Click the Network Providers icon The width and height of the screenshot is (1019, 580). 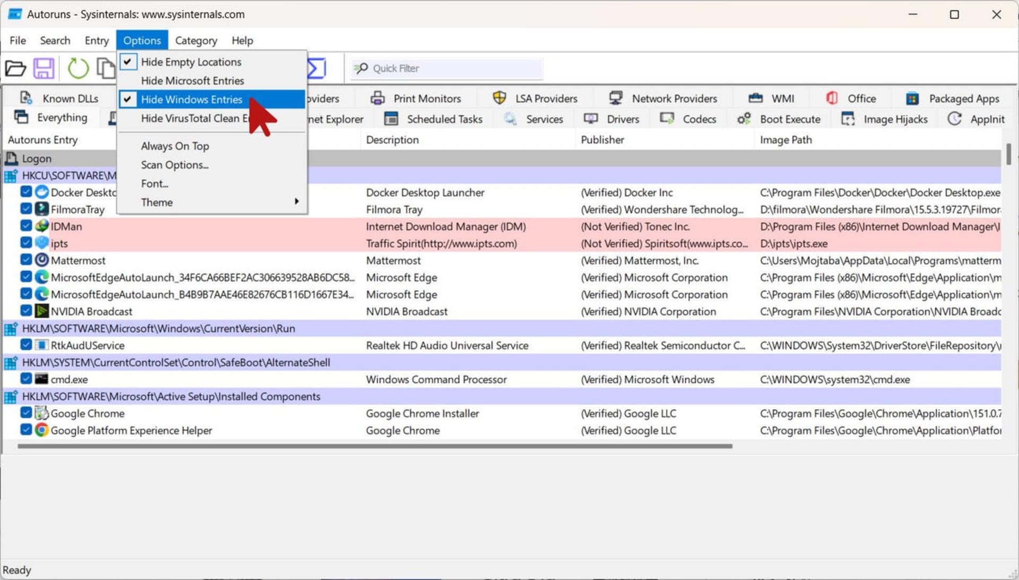616,98
